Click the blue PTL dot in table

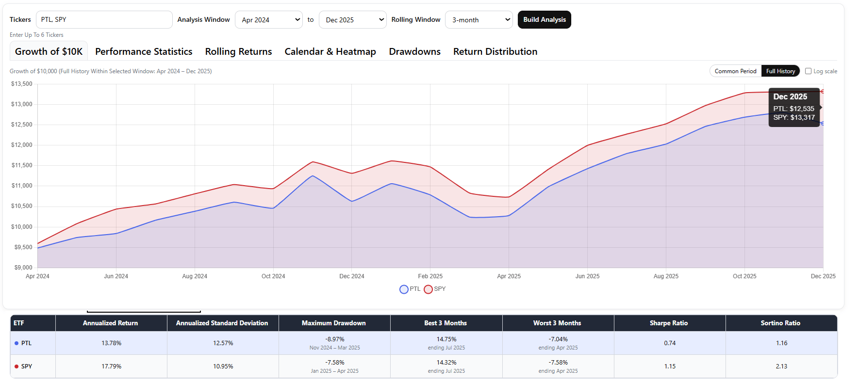click(x=16, y=343)
